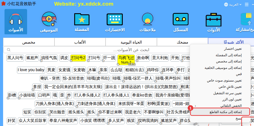The width and height of the screenshot is (254, 126).
Task: Choose إضافة إلى مكتبة القاطع entry
Action: tap(220, 112)
